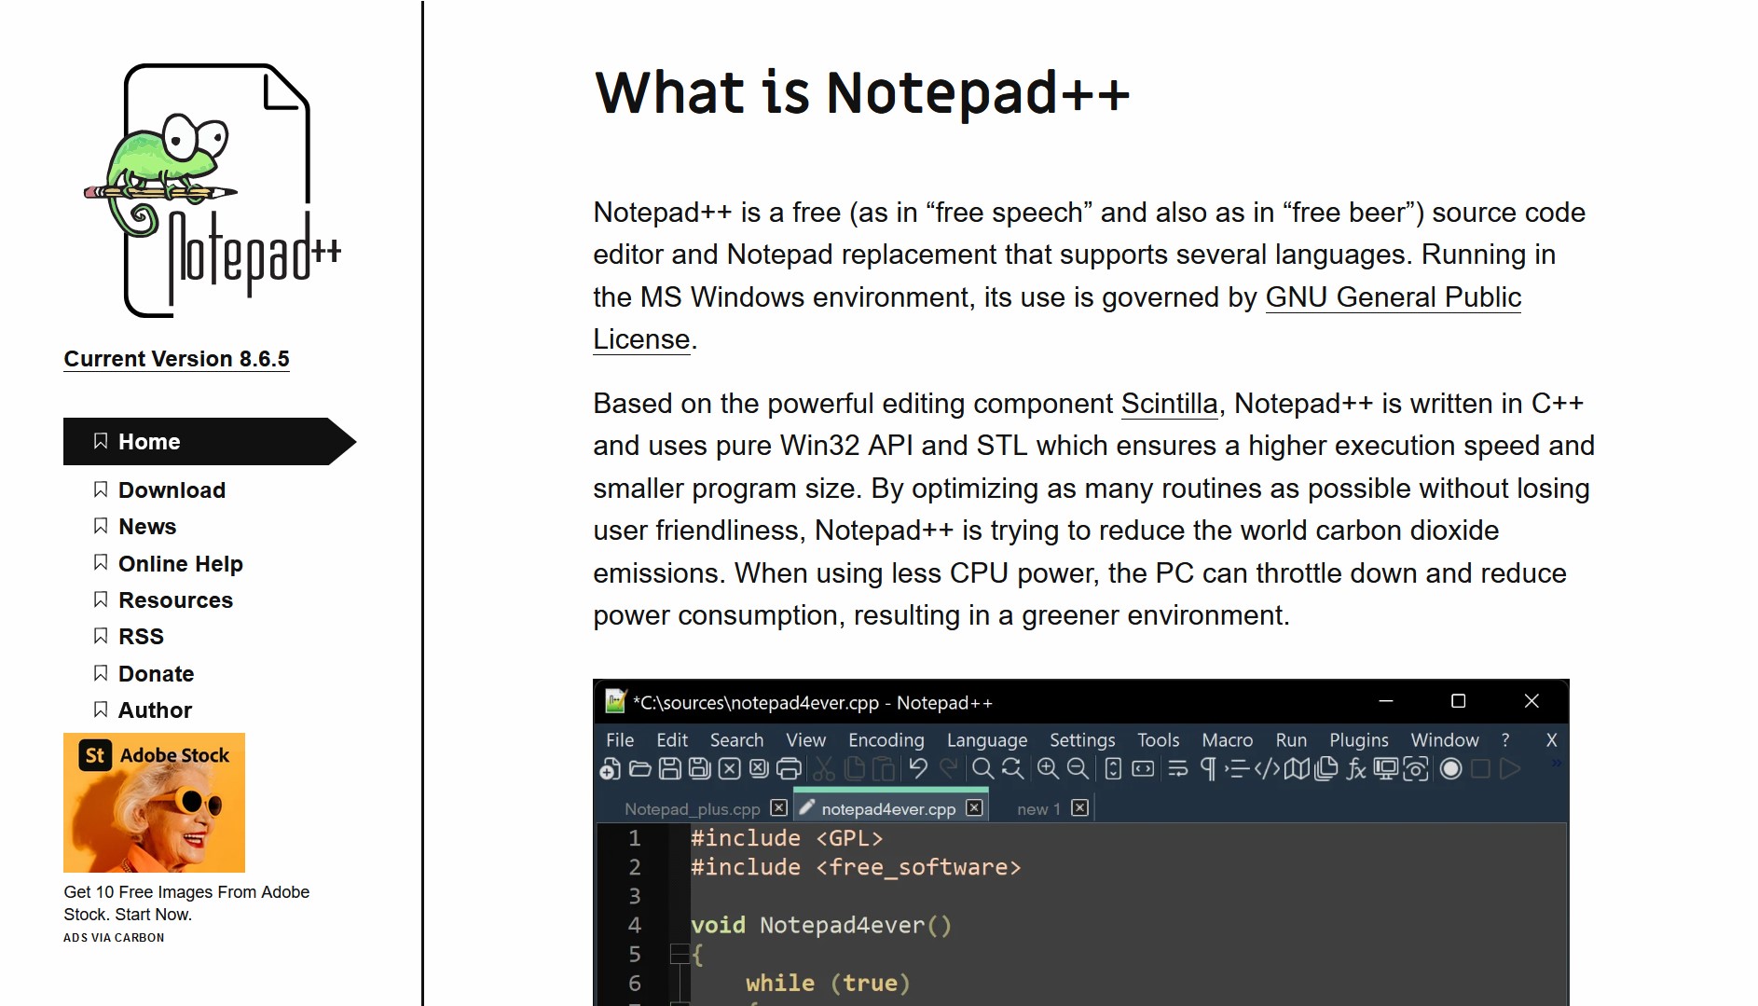Open the Search menu
This screenshot has height=1006, width=1758.
point(736,740)
